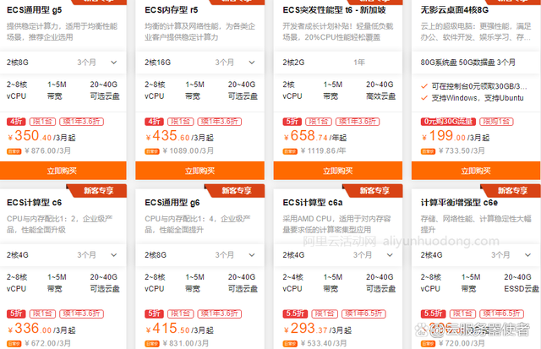Image resolution: width=541 pixels, height=349 pixels.
Task: Click the 日常价 badge beside ¥533.40/3月
Action: tap(290, 344)
